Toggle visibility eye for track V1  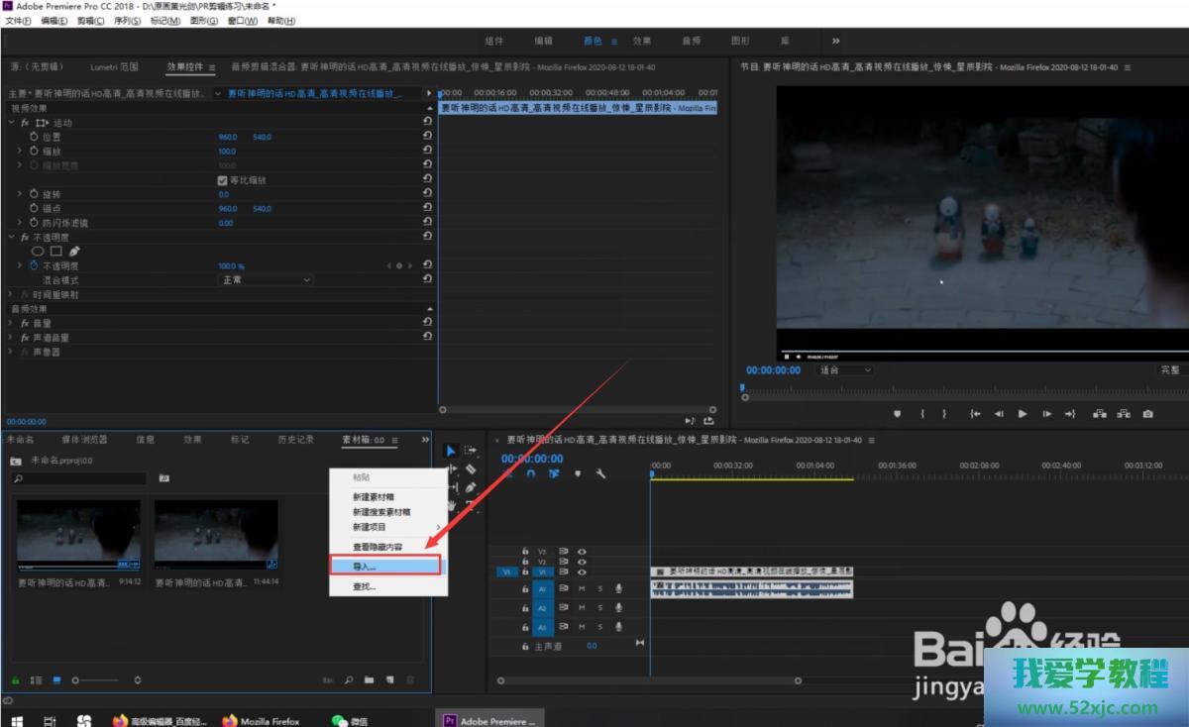(583, 571)
